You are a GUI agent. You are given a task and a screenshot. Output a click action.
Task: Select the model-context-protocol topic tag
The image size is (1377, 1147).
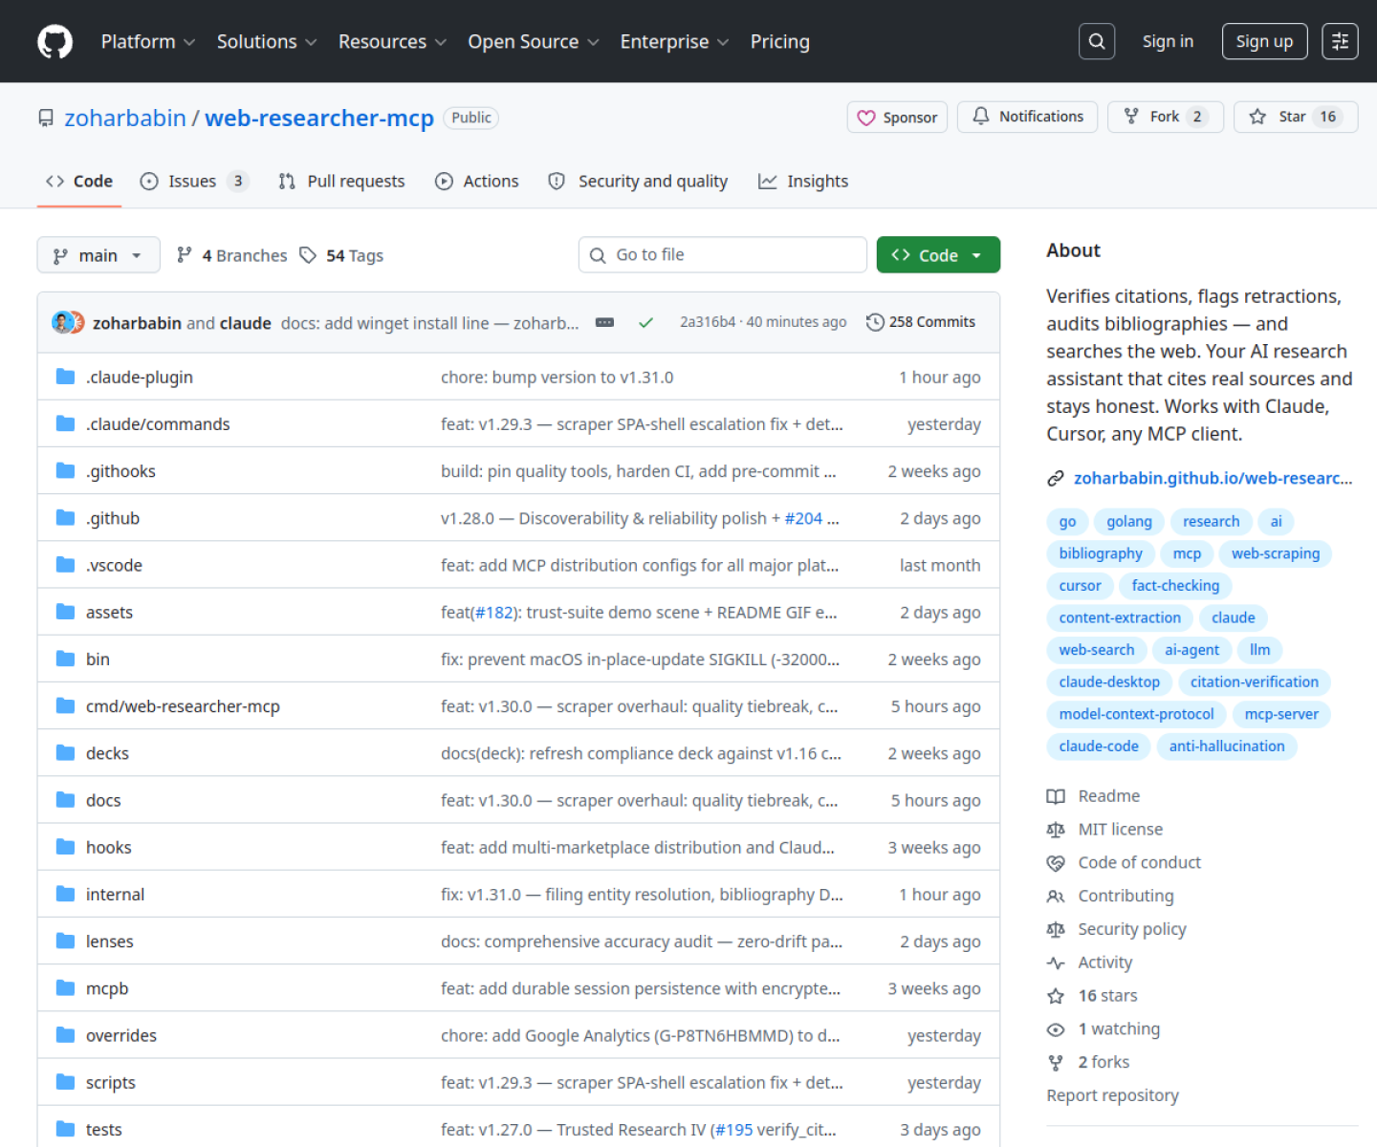(1136, 714)
